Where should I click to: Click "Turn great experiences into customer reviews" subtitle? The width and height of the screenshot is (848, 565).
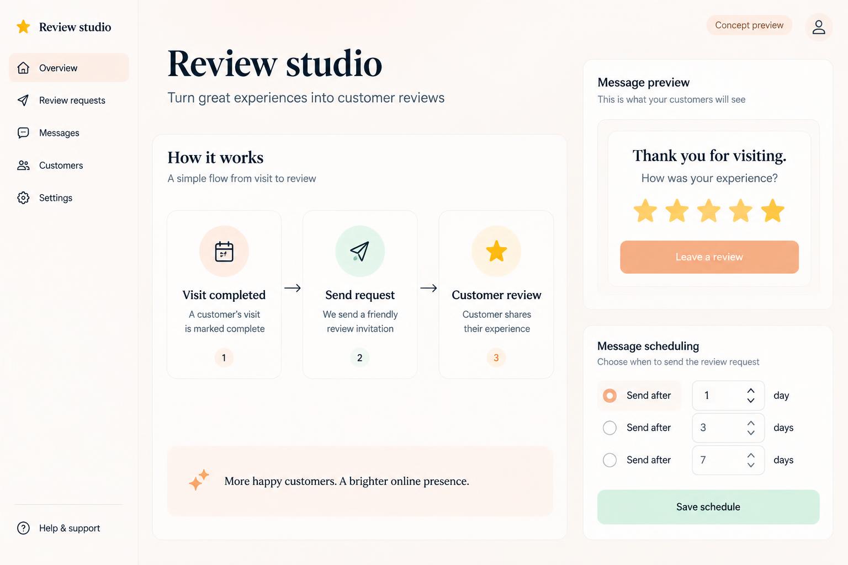point(306,98)
